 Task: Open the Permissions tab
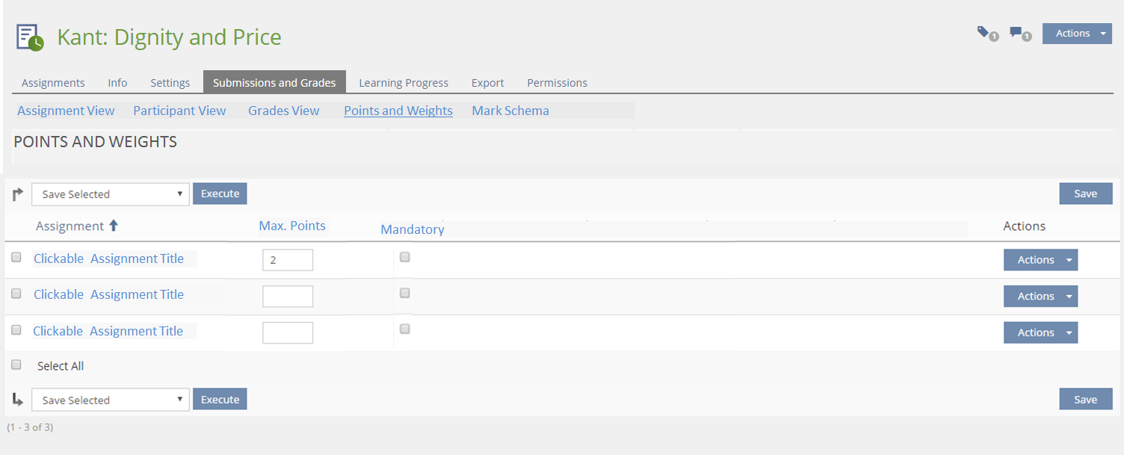coord(557,83)
